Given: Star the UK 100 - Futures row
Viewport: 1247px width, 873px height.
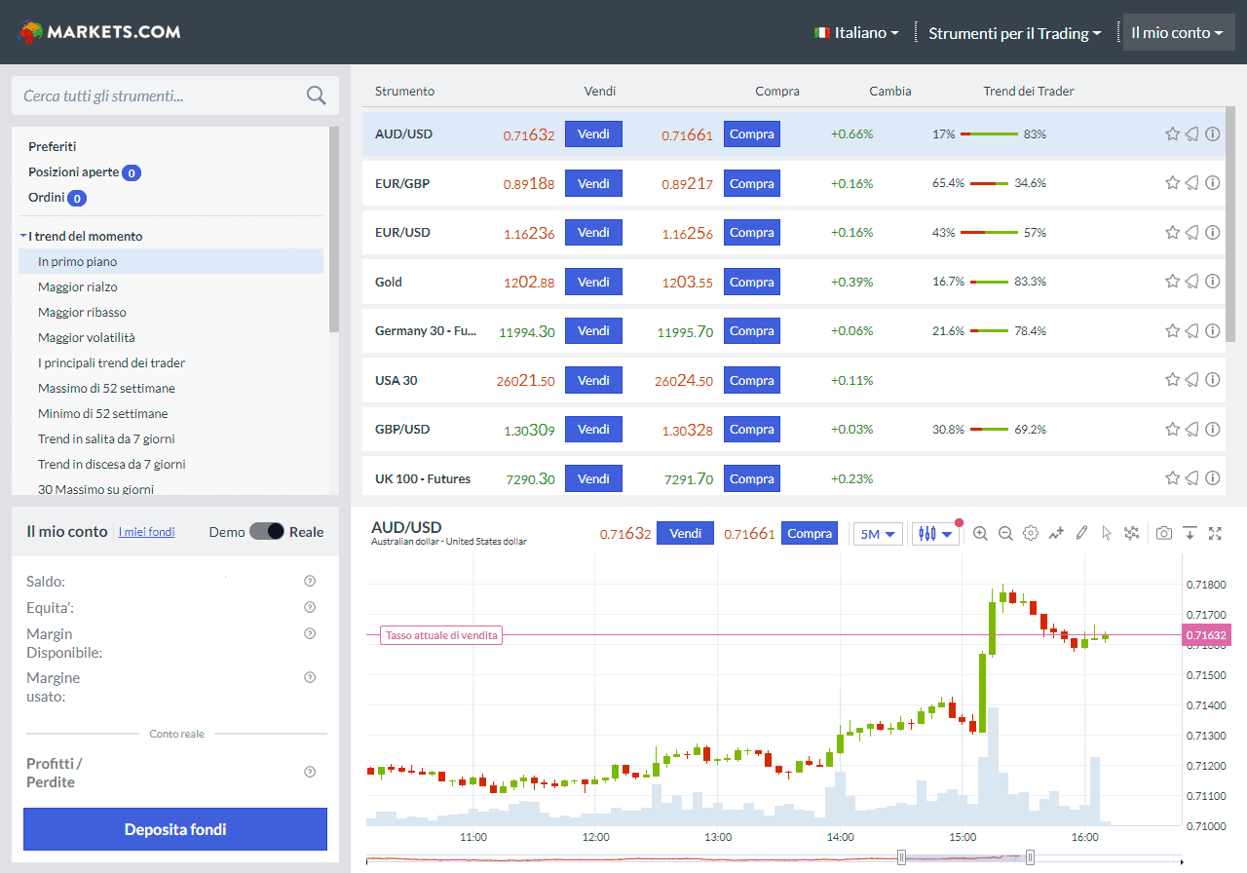Looking at the screenshot, I should pos(1172,478).
